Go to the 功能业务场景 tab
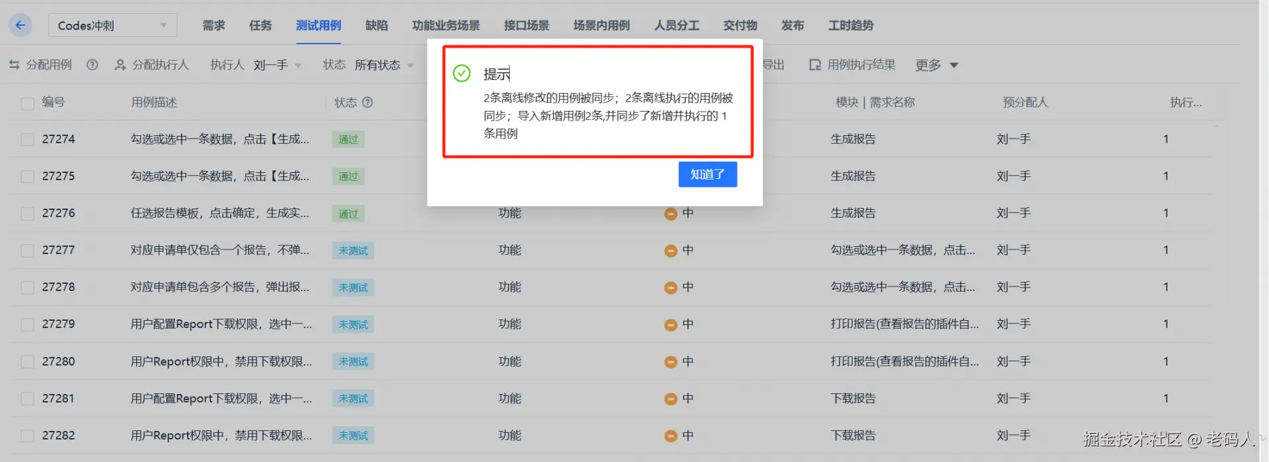 pos(446,25)
